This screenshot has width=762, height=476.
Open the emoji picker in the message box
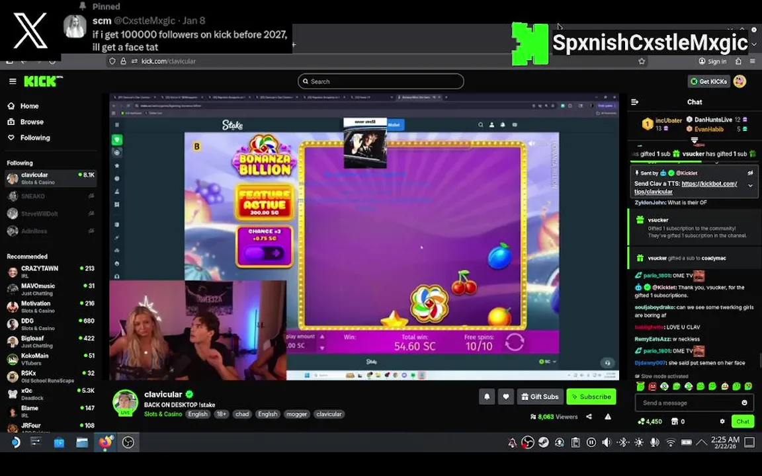coord(744,403)
